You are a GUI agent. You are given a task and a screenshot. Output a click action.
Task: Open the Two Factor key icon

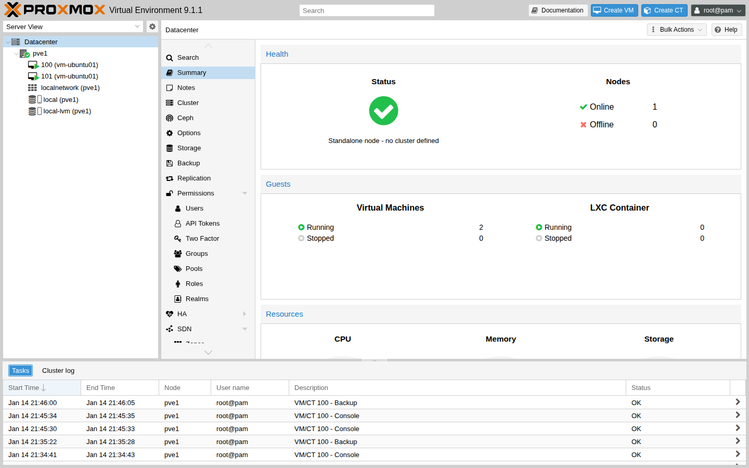pyautogui.click(x=178, y=238)
